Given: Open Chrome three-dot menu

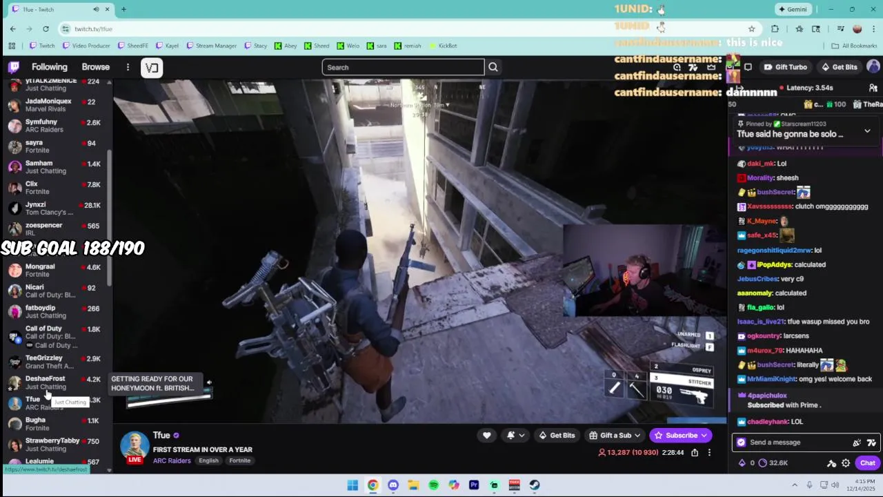Looking at the screenshot, I should point(874,28).
